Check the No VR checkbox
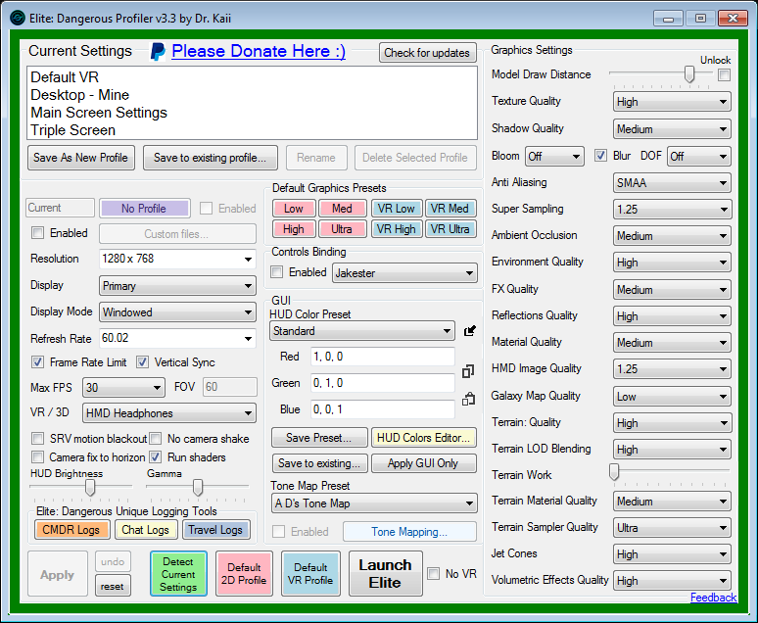The height and width of the screenshot is (623, 758). point(433,574)
